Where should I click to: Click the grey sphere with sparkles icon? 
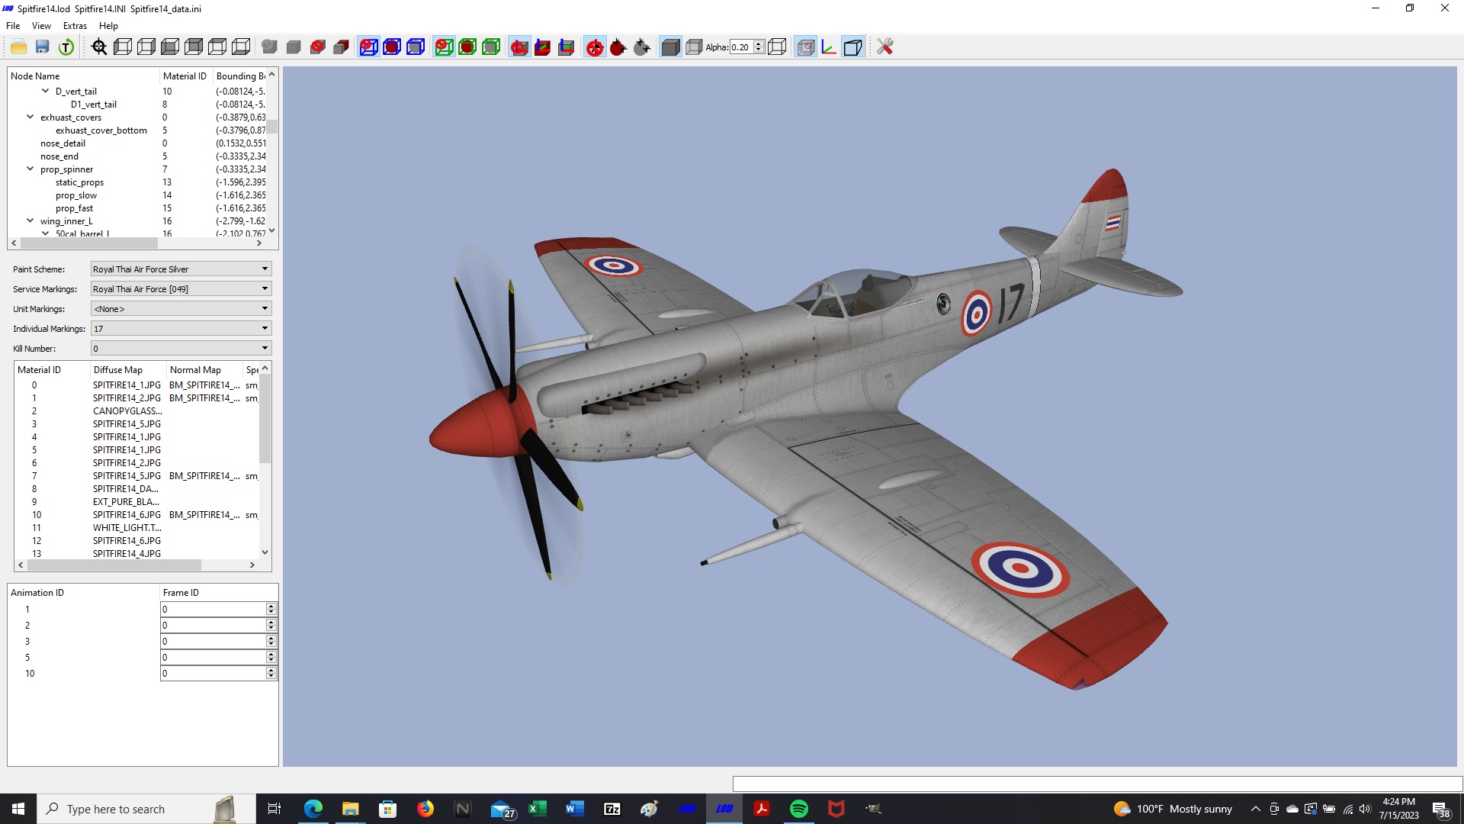point(641,47)
